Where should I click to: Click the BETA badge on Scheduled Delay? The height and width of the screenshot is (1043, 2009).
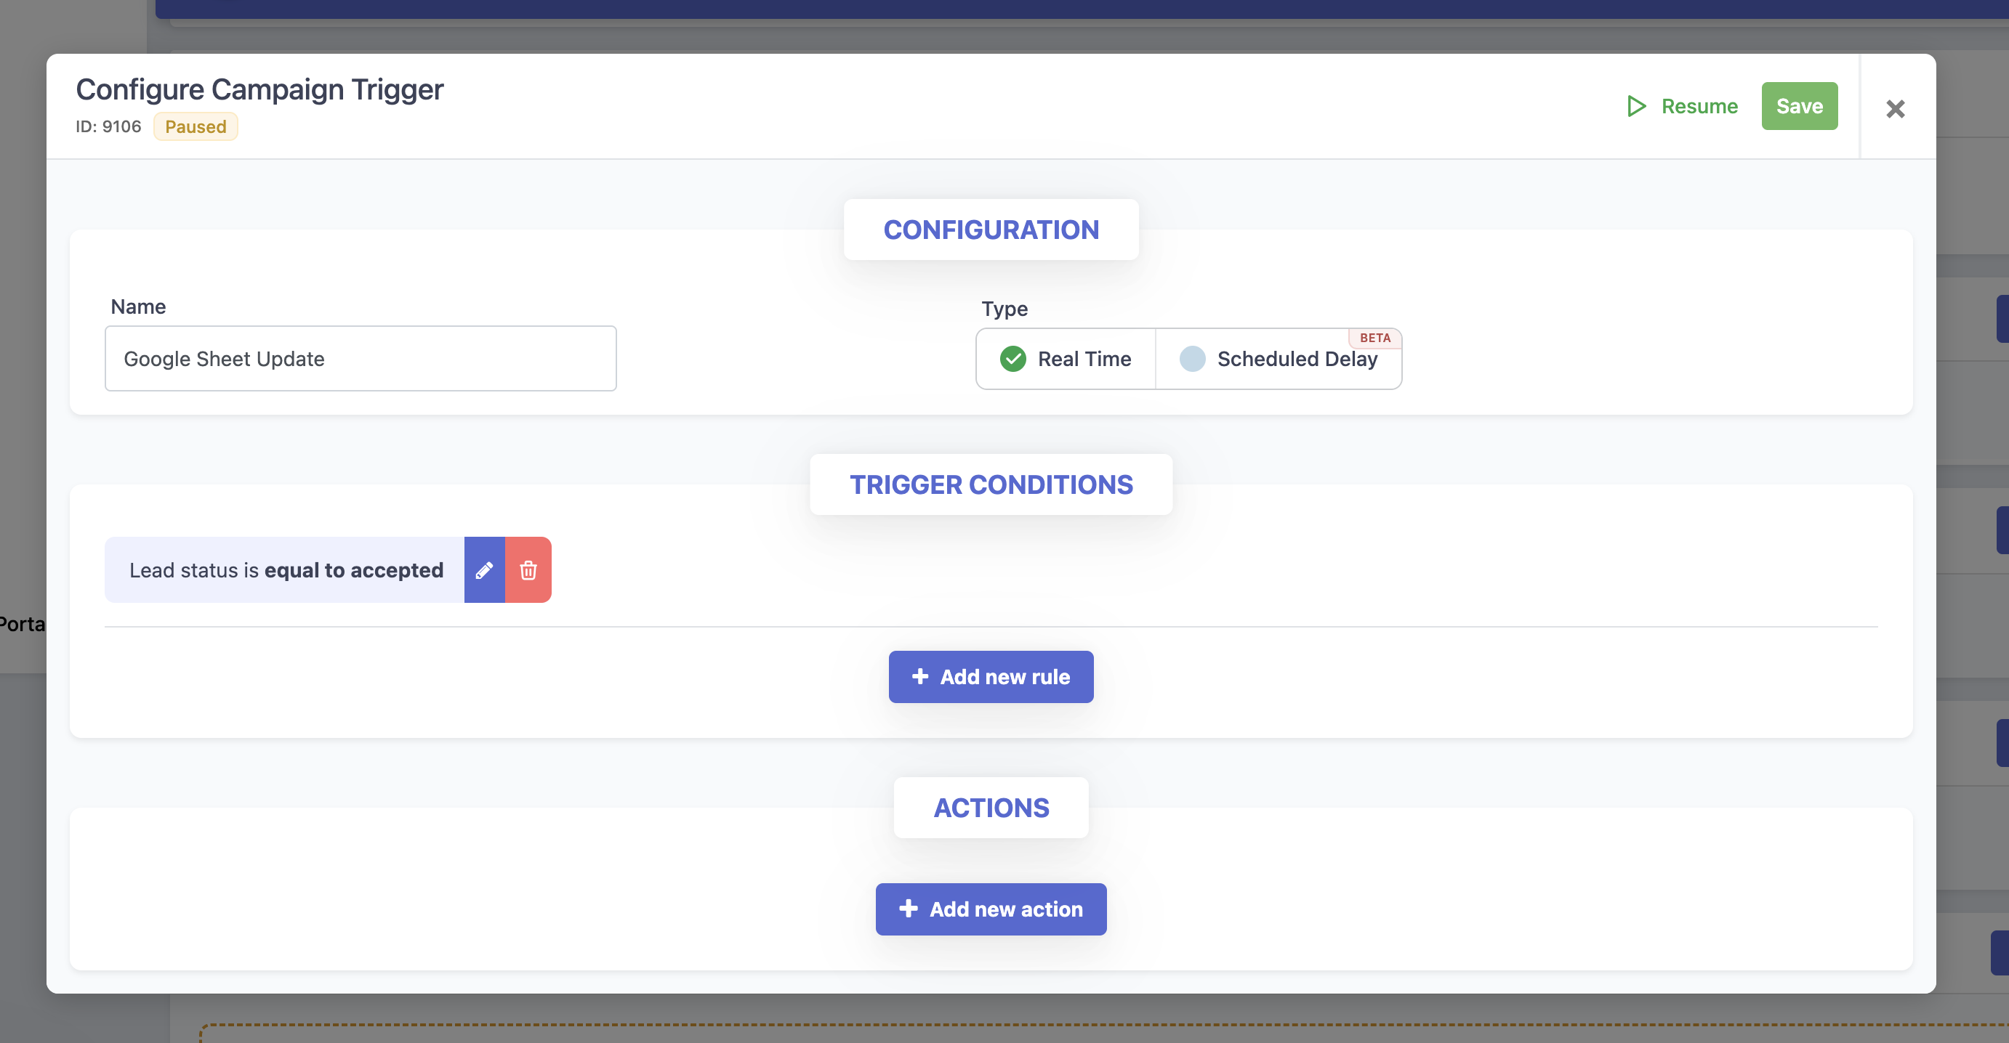click(x=1375, y=338)
